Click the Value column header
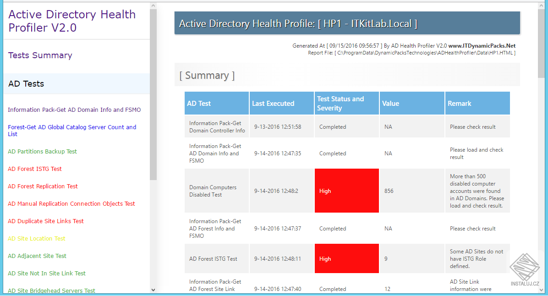The height and width of the screenshot is (296, 548). click(412, 103)
